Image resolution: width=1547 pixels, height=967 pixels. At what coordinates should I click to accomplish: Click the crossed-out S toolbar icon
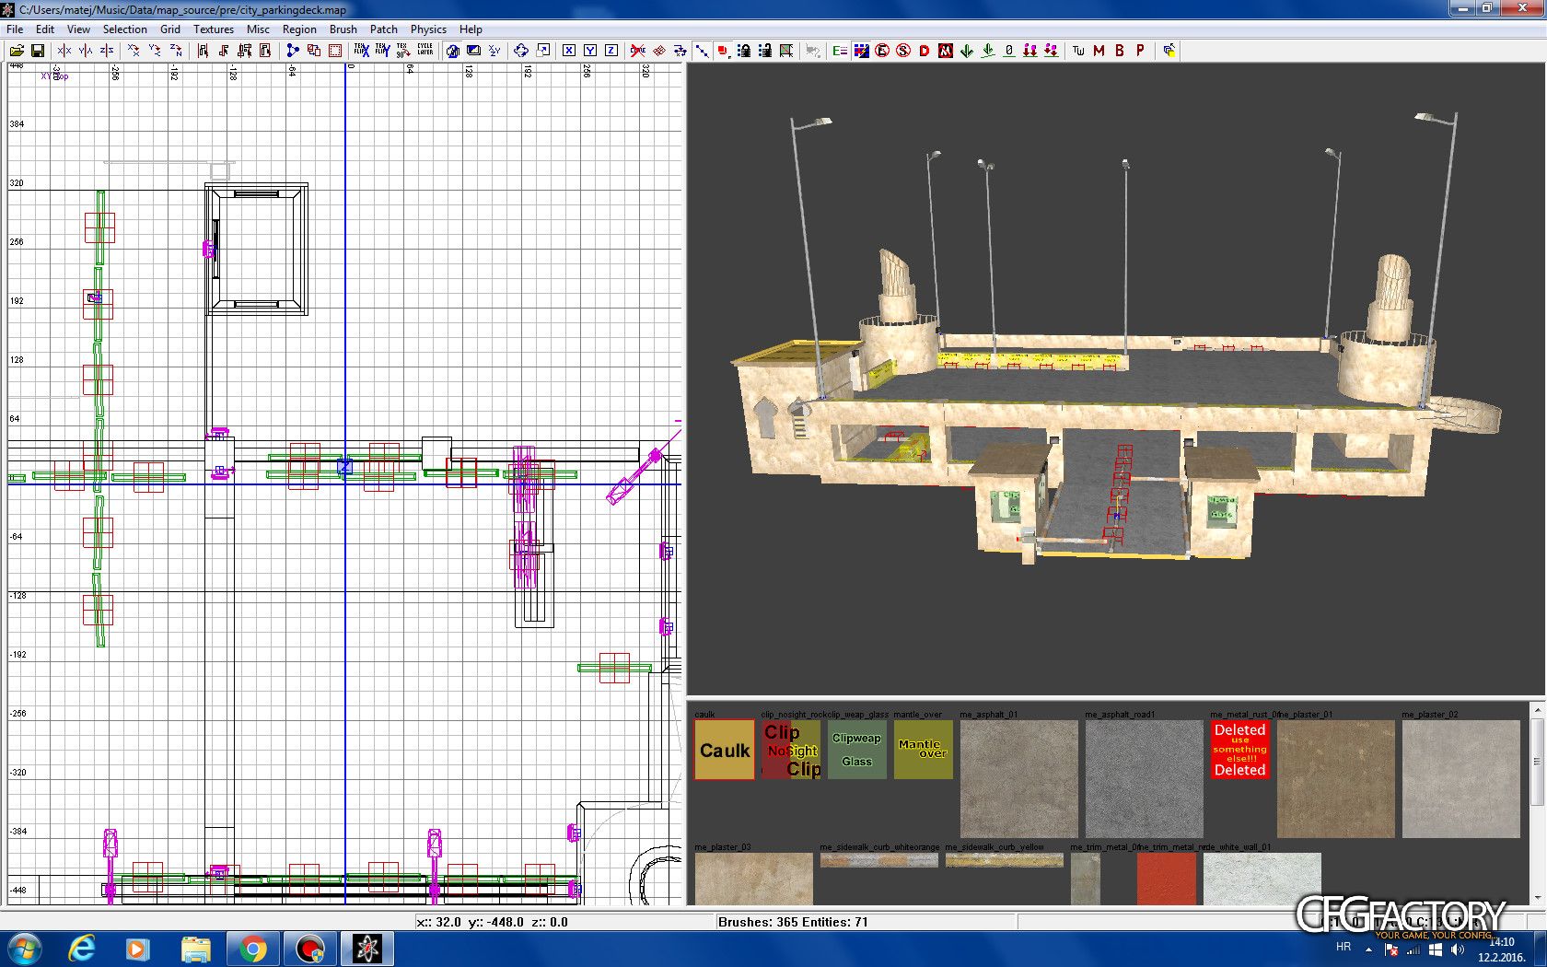click(903, 51)
